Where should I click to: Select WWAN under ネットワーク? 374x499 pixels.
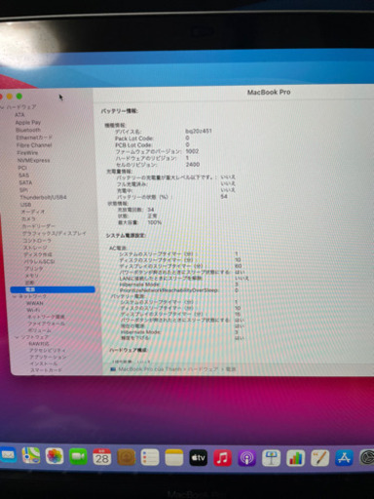pyautogui.click(x=35, y=303)
